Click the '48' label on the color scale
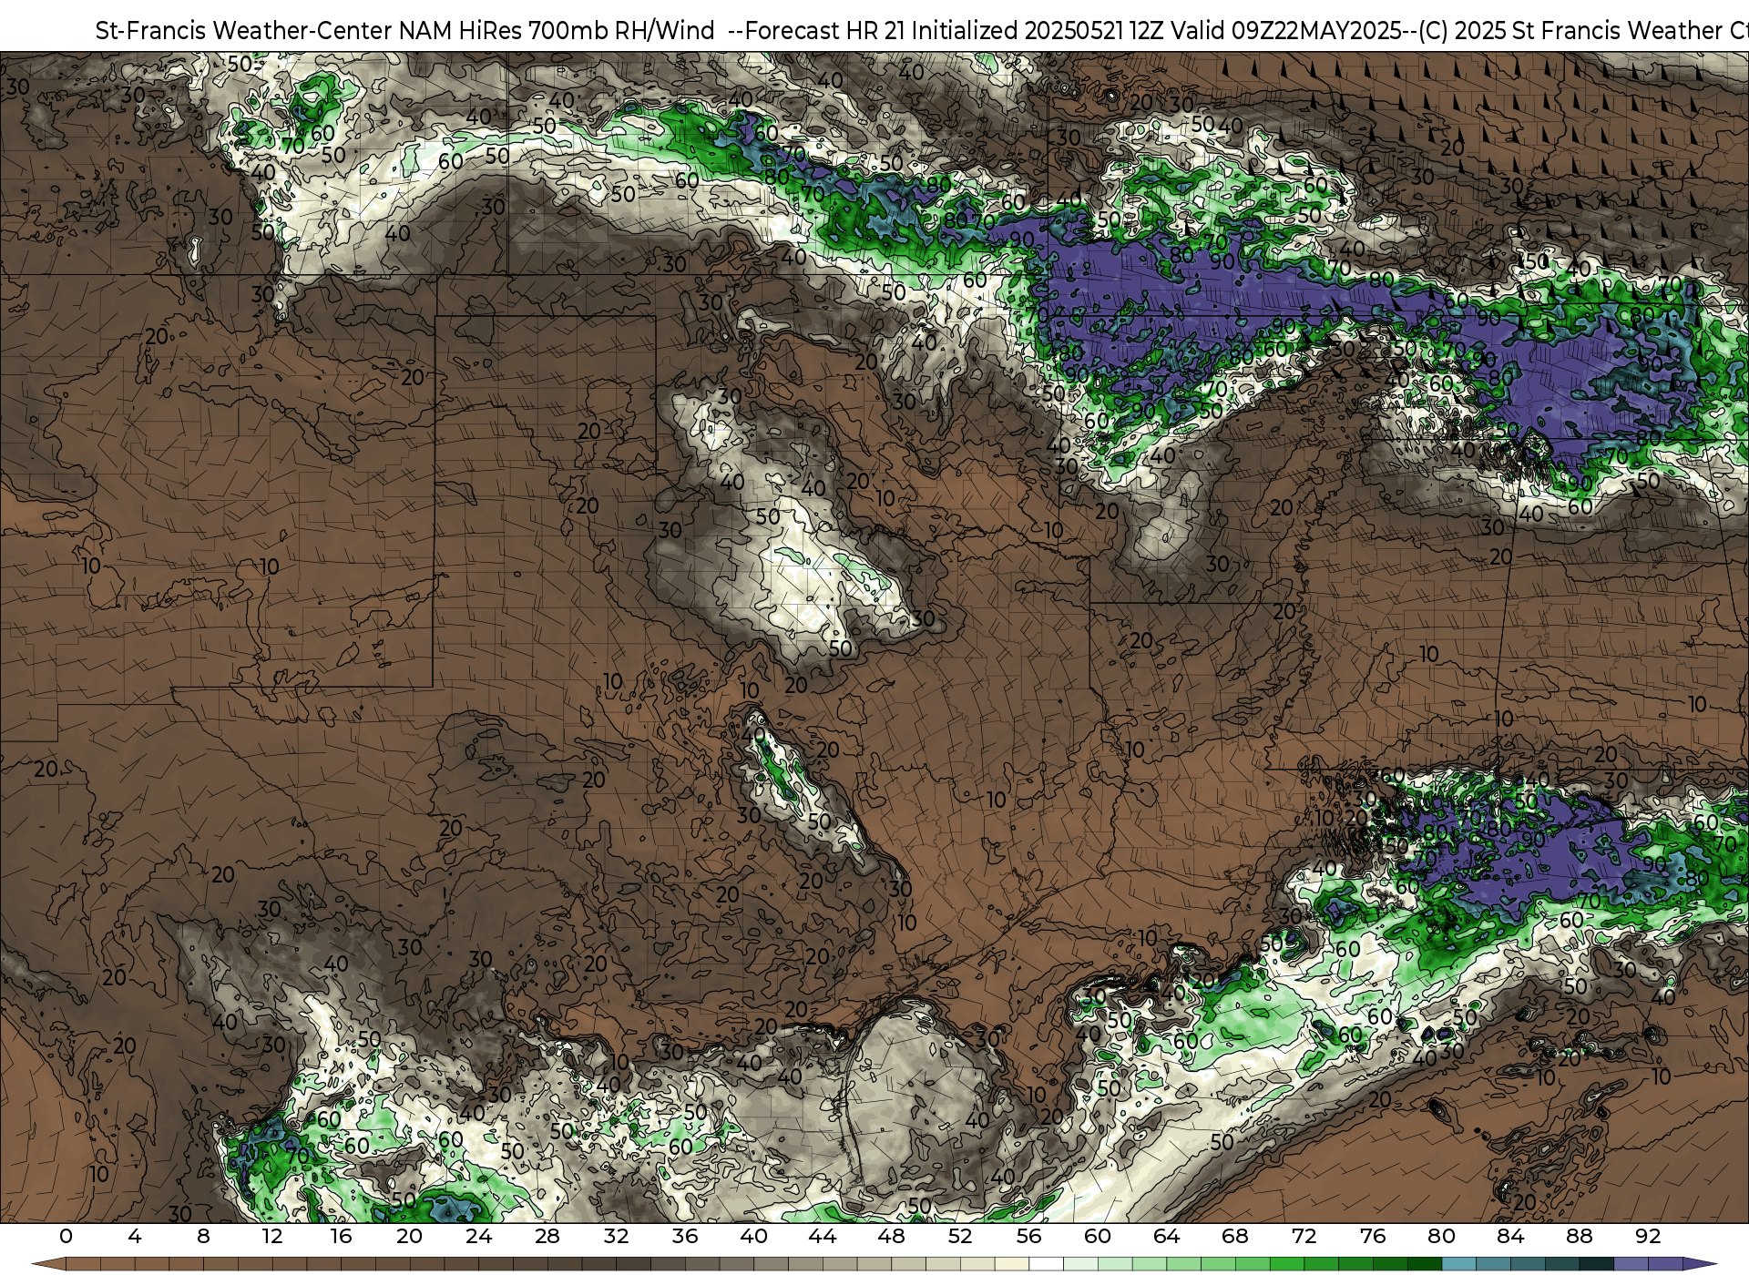Screen dimensions: 1749x1275 pos(891,1236)
